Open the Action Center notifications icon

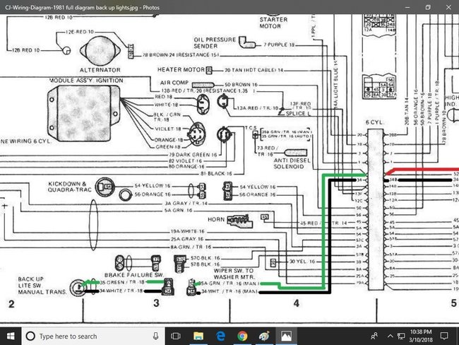click(444, 336)
